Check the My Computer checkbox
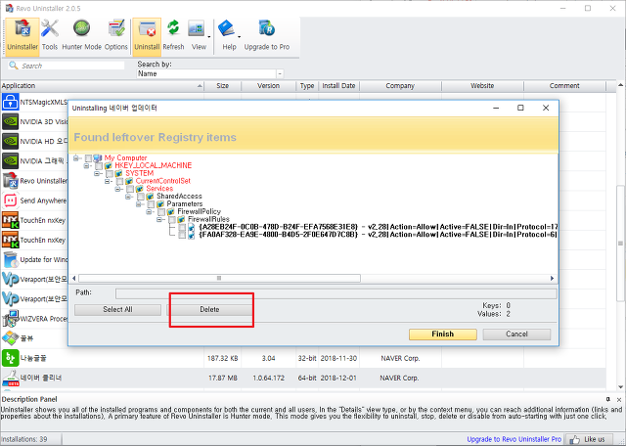The width and height of the screenshot is (626, 446). click(x=88, y=158)
